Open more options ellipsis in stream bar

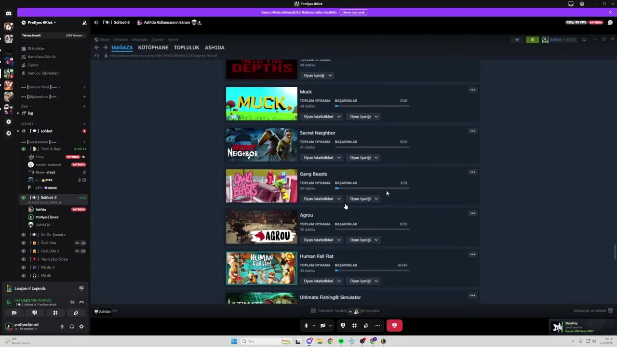[x=377, y=326]
